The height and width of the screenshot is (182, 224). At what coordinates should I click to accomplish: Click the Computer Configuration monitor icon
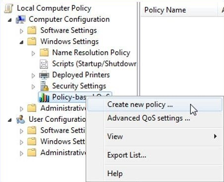point(21,19)
